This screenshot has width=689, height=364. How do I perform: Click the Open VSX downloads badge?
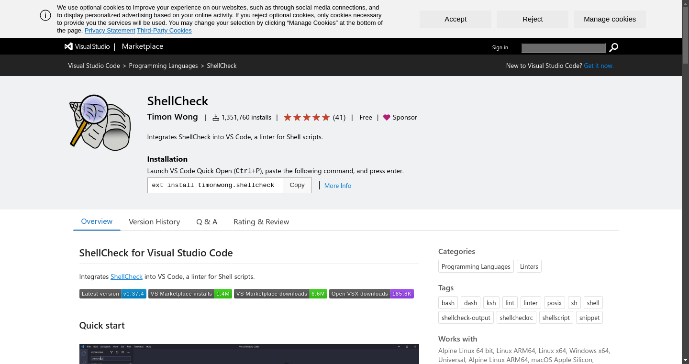(371, 294)
